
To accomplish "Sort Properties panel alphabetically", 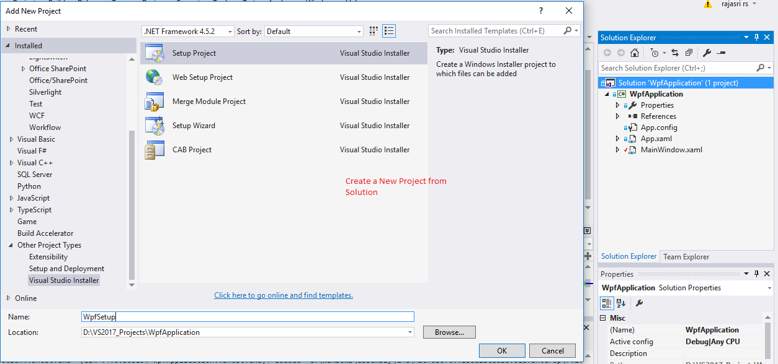I will tap(621, 303).
